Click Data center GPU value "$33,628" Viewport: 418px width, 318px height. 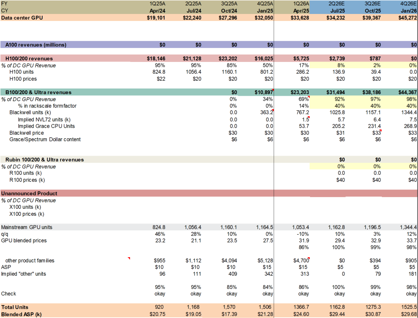[300, 18]
